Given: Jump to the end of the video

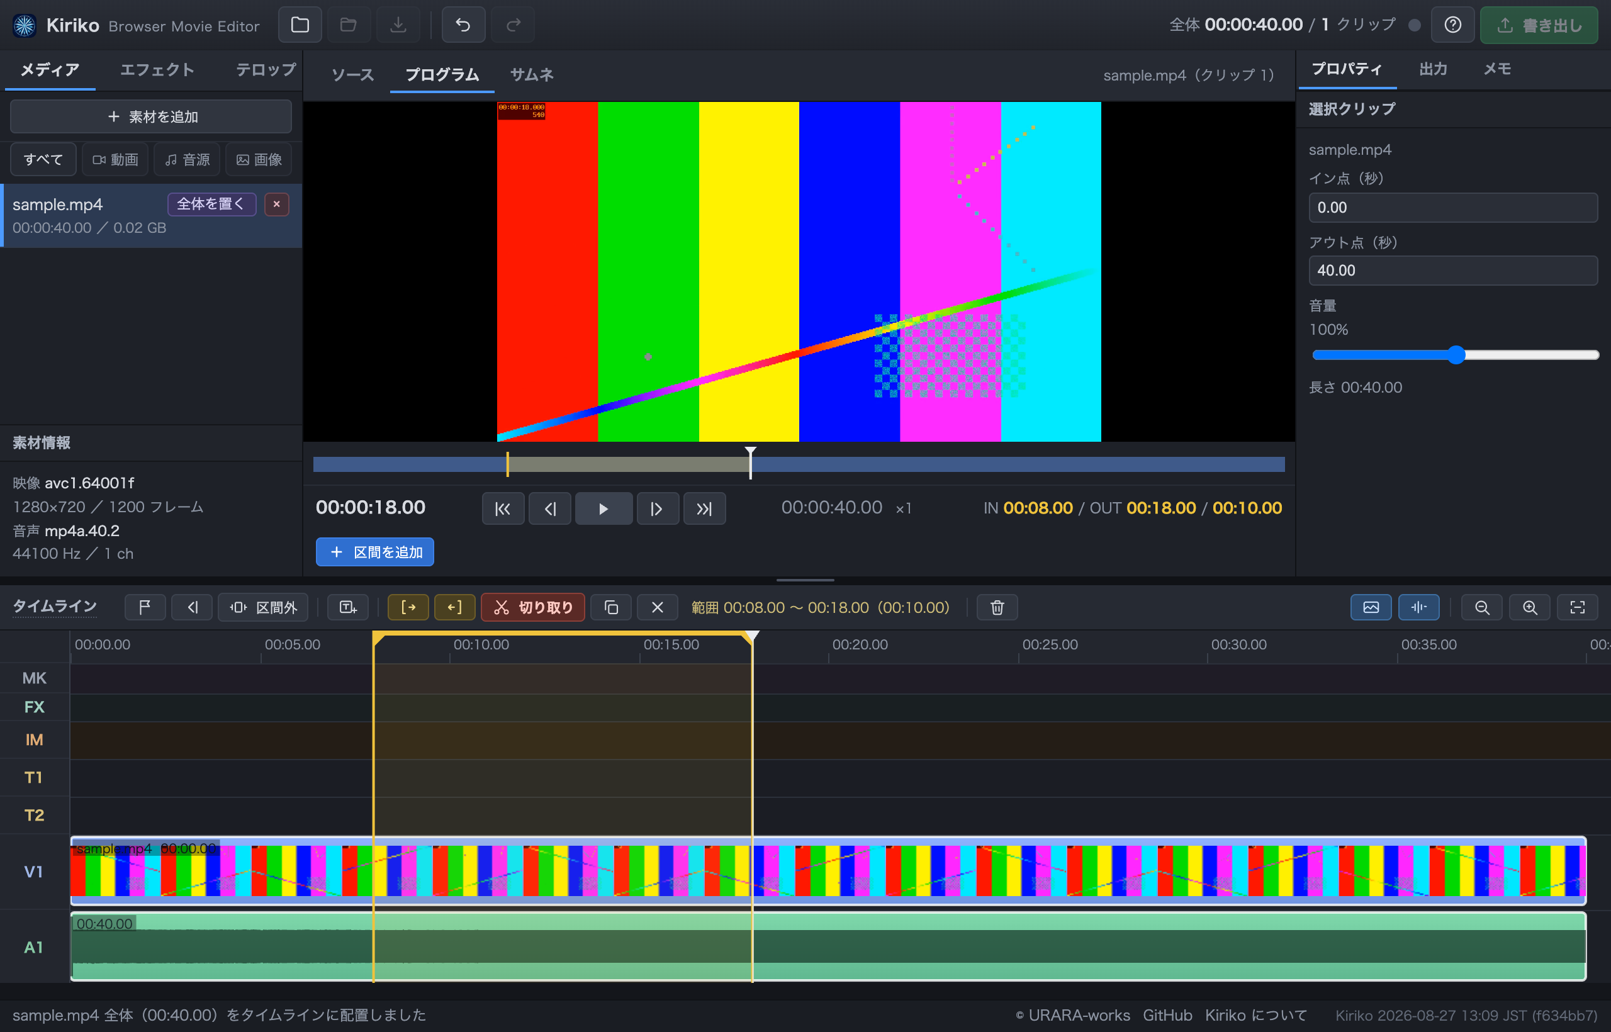Looking at the screenshot, I should point(704,508).
